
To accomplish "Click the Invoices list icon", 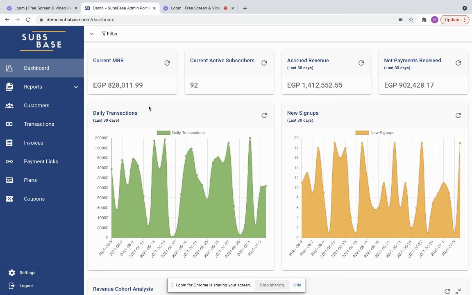I will click(9, 143).
